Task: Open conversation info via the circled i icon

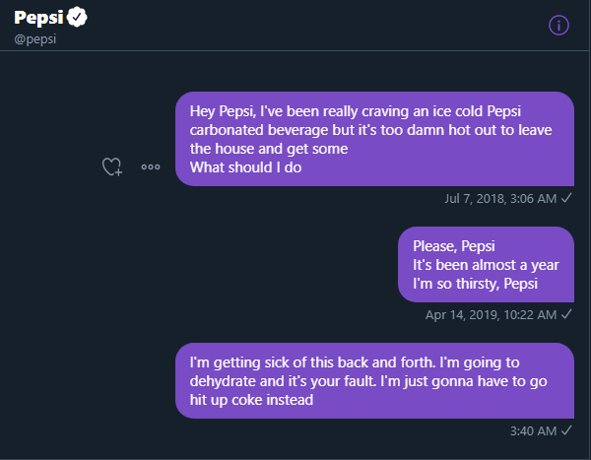Action: pyautogui.click(x=558, y=25)
